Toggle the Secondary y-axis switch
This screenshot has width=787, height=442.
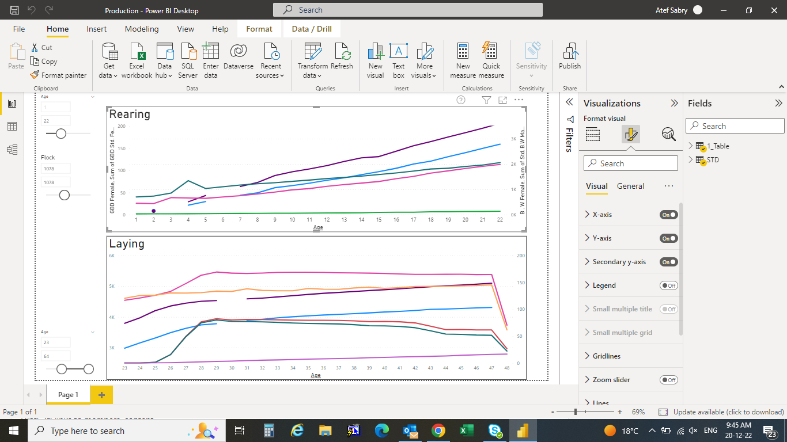click(669, 262)
